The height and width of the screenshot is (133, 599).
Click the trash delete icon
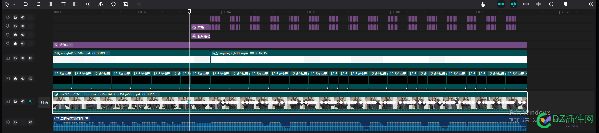click(63, 4)
